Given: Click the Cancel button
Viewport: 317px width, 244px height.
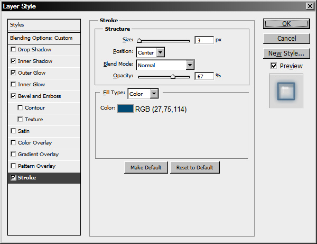Looking at the screenshot, I should (x=286, y=39).
